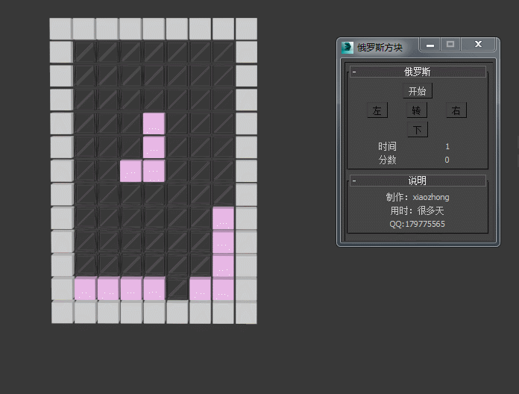The image size is (519, 394).
Task: Click the 3ds Max icon in title bar
Action: click(x=347, y=48)
